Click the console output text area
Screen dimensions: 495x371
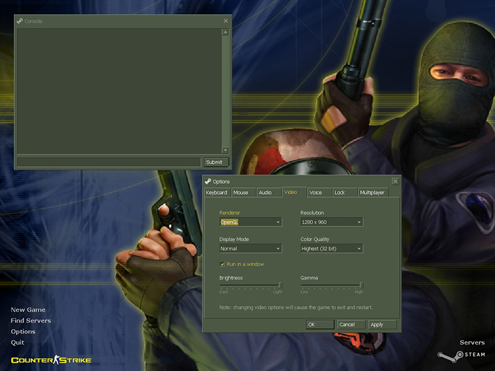(x=119, y=91)
